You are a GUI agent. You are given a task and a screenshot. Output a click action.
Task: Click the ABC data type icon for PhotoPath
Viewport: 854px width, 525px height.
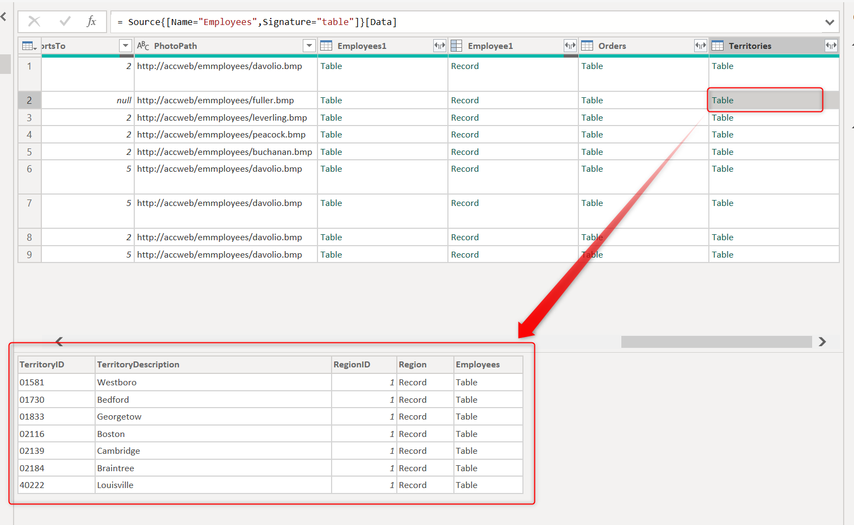tap(143, 46)
